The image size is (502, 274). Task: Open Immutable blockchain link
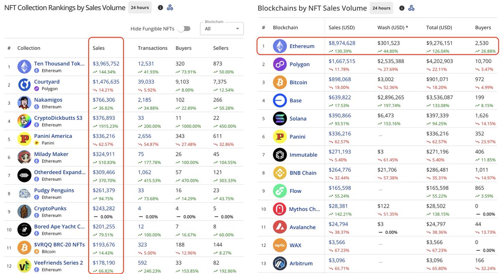[x=303, y=155]
